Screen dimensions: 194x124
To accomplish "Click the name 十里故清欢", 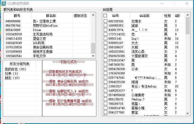I will [x=139, y=56].
